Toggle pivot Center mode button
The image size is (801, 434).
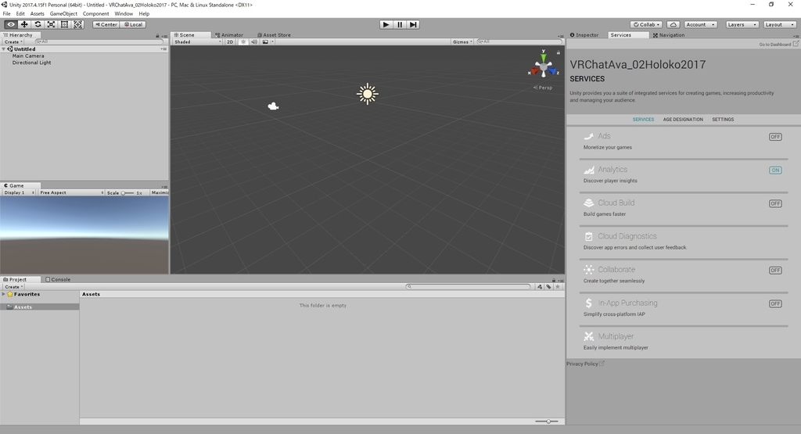106,24
